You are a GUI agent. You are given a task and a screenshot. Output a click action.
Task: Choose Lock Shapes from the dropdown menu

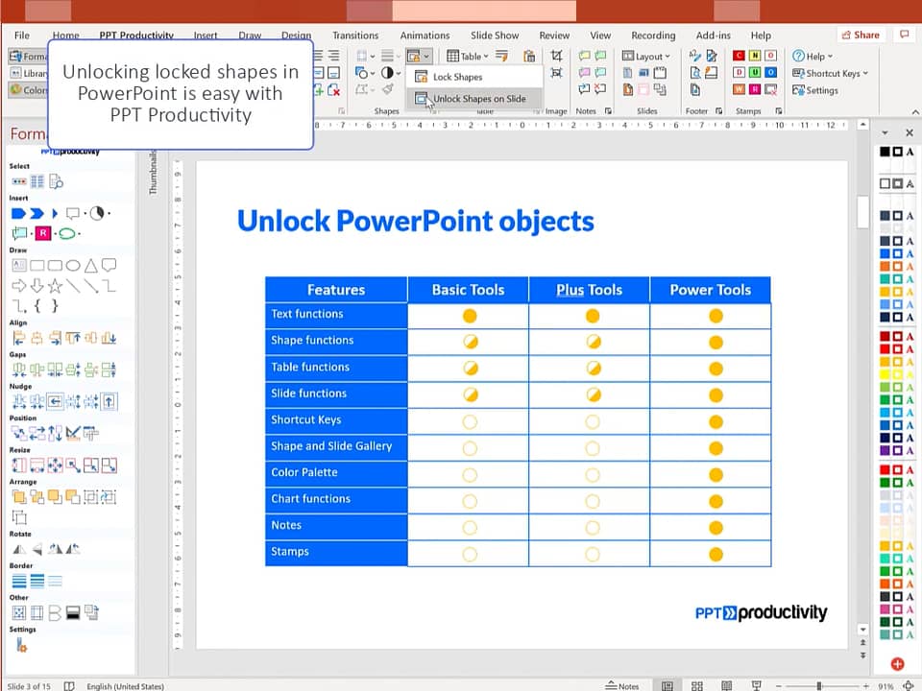click(457, 77)
